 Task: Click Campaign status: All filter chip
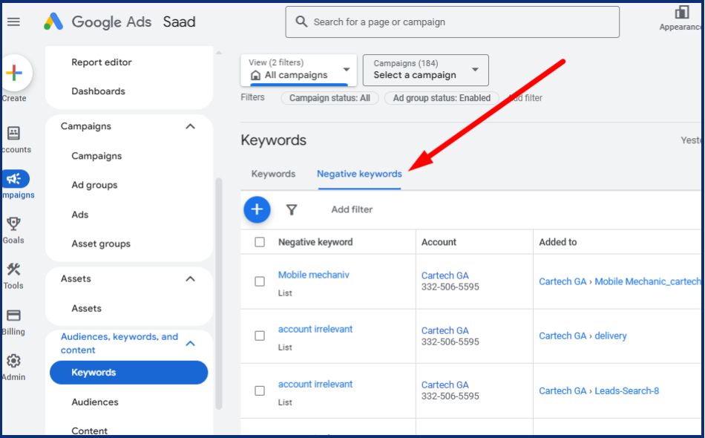pos(329,98)
